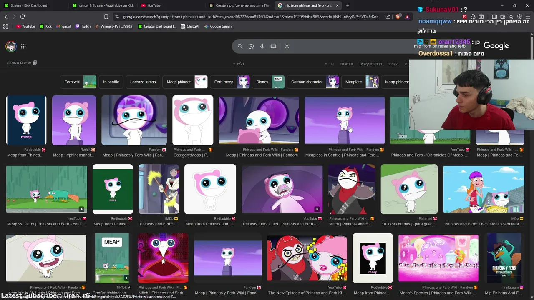Screen dimensions: 534x300
Task: Open the IMDb 'The Chronicles of Mea...' image
Action: [x=484, y=189]
